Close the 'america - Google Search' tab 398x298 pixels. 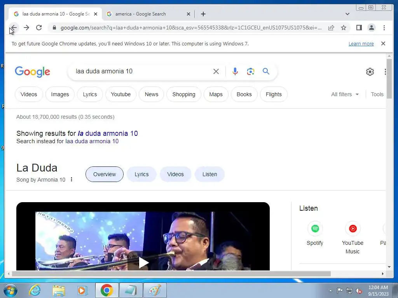[x=189, y=14]
